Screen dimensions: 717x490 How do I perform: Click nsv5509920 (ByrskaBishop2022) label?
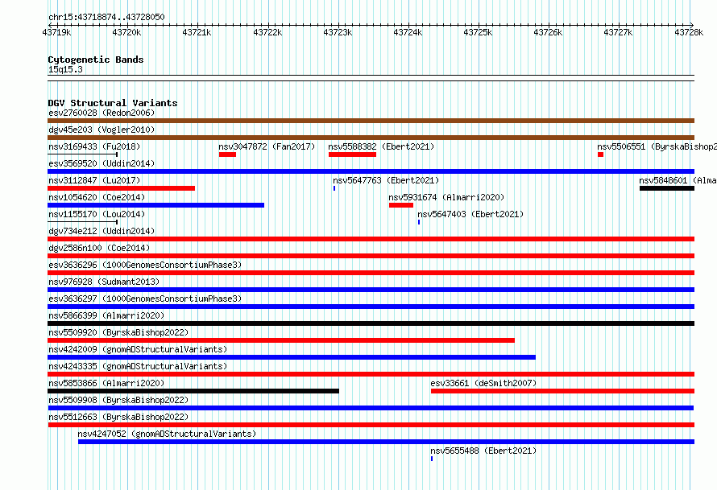pyautogui.click(x=118, y=332)
